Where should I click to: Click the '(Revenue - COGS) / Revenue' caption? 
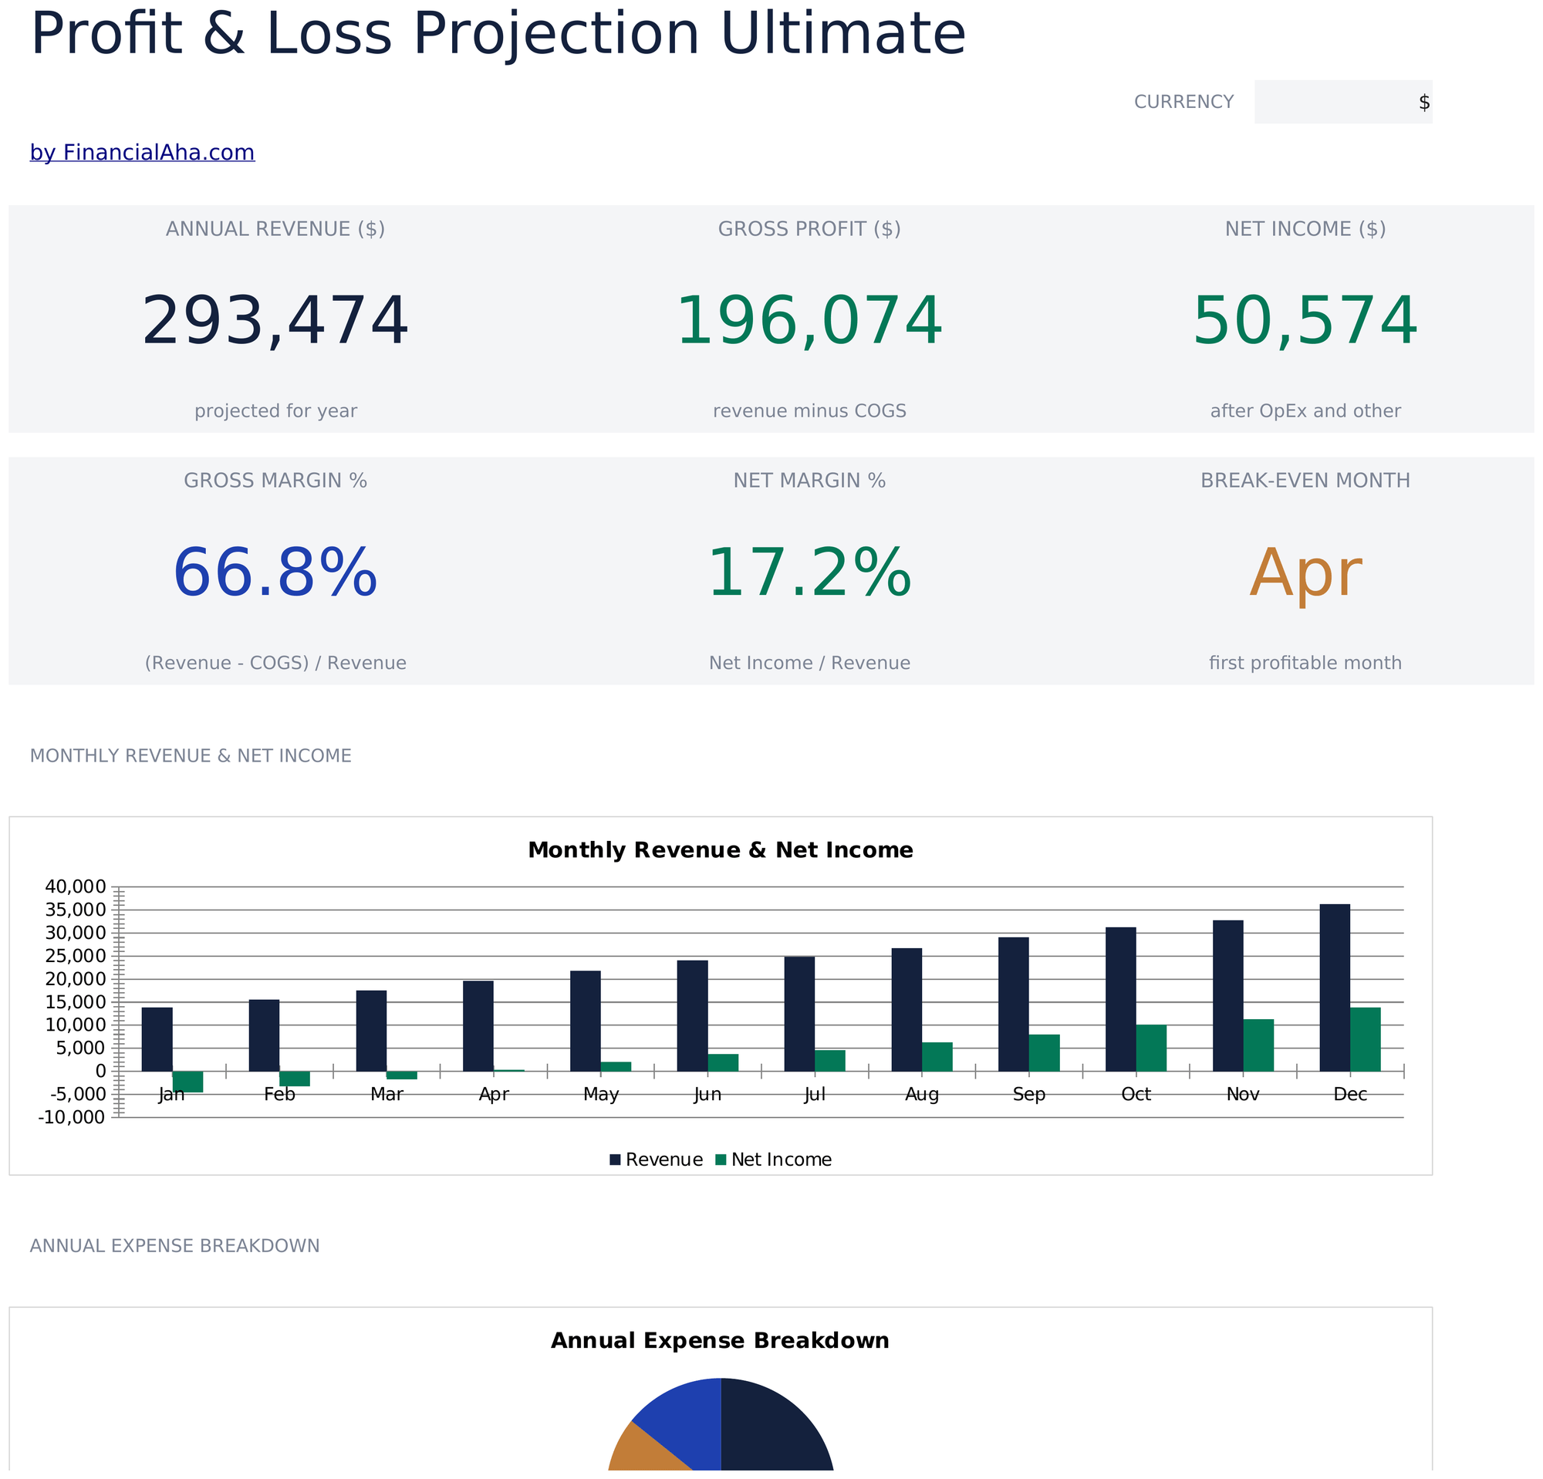pos(275,663)
